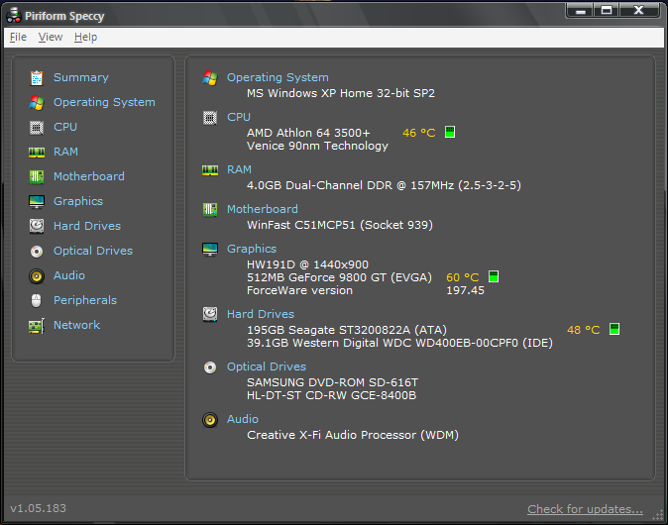Click CPU heading in summary panel

click(x=239, y=117)
